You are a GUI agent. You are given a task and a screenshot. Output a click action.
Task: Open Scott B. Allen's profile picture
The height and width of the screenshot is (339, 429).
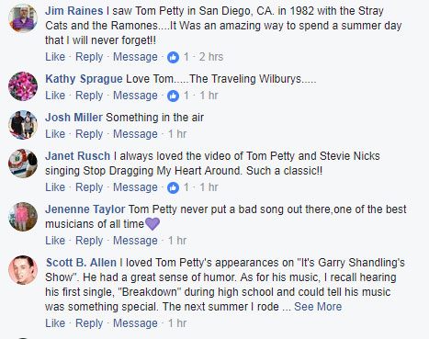coord(23,270)
